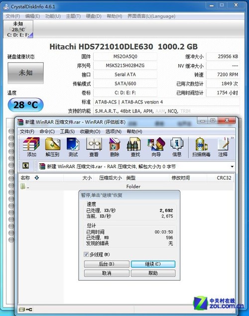This screenshot has width=249, height=316.
Task: Expand the WinRAR archive path dropdown arrow
Action: tap(232, 167)
